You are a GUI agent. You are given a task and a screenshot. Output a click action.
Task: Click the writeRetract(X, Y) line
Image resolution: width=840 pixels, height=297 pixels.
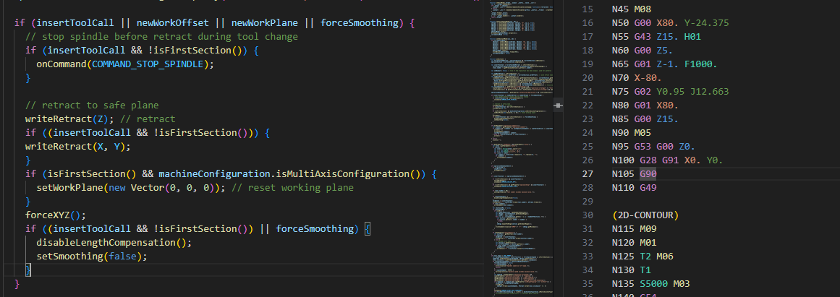coord(77,146)
